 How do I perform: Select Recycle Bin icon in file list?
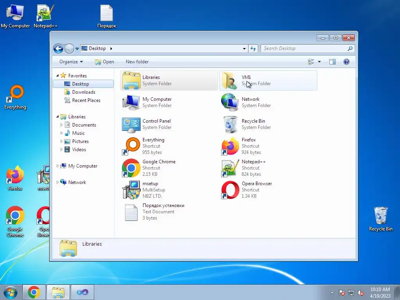[x=230, y=125]
